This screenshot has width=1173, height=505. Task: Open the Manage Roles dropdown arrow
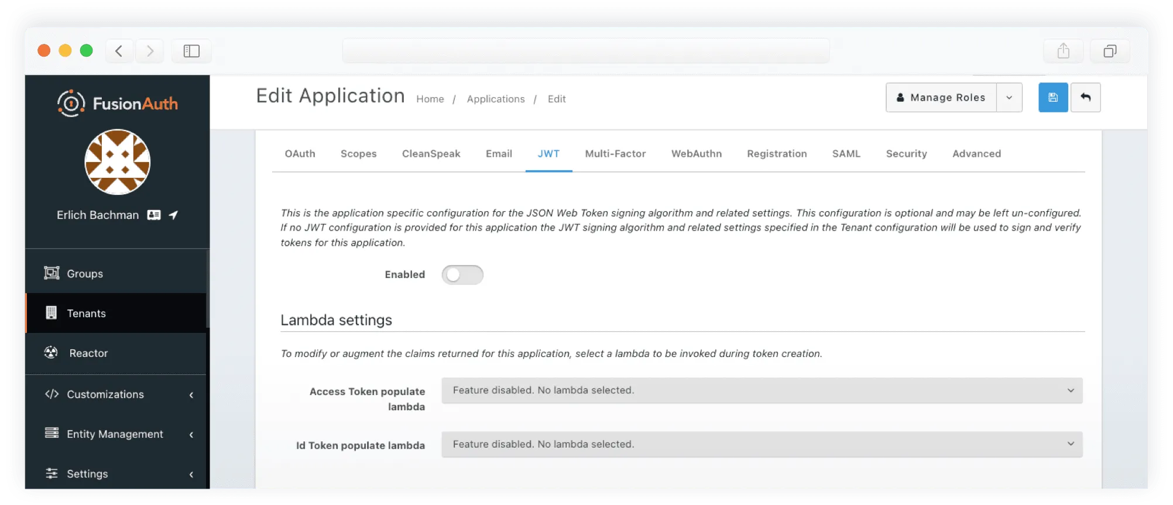tap(1009, 98)
